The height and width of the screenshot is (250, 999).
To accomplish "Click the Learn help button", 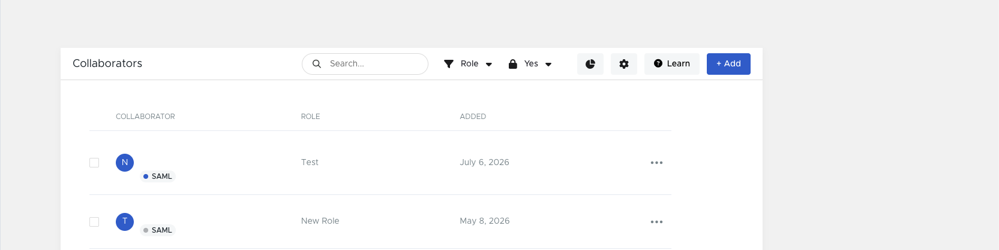I will tap(672, 64).
